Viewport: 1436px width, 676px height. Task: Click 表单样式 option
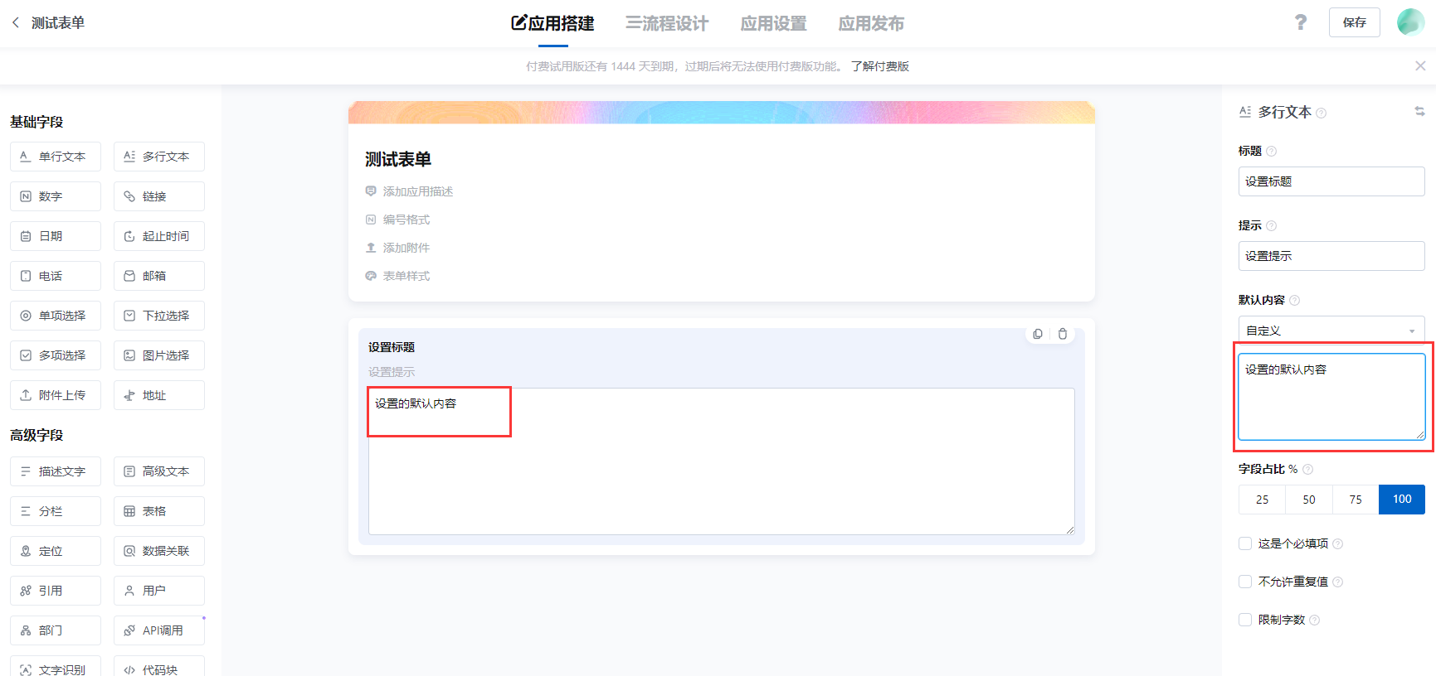(397, 276)
